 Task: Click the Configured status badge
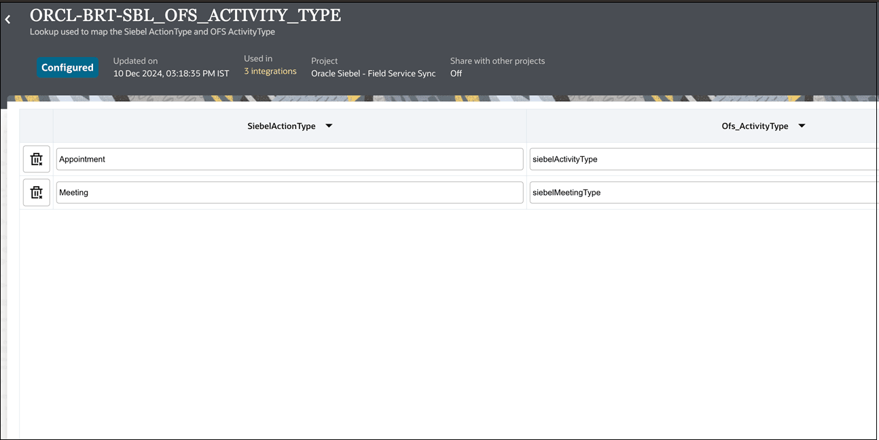(x=67, y=67)
